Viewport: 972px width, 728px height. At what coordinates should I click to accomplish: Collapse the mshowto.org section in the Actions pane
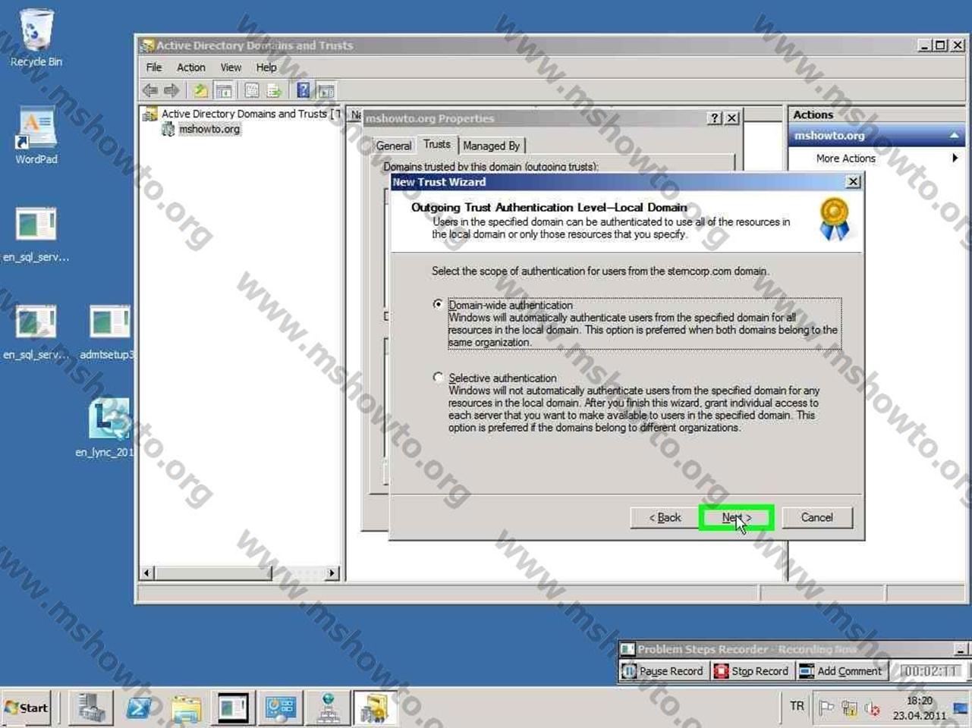click(x=954, y=136)
